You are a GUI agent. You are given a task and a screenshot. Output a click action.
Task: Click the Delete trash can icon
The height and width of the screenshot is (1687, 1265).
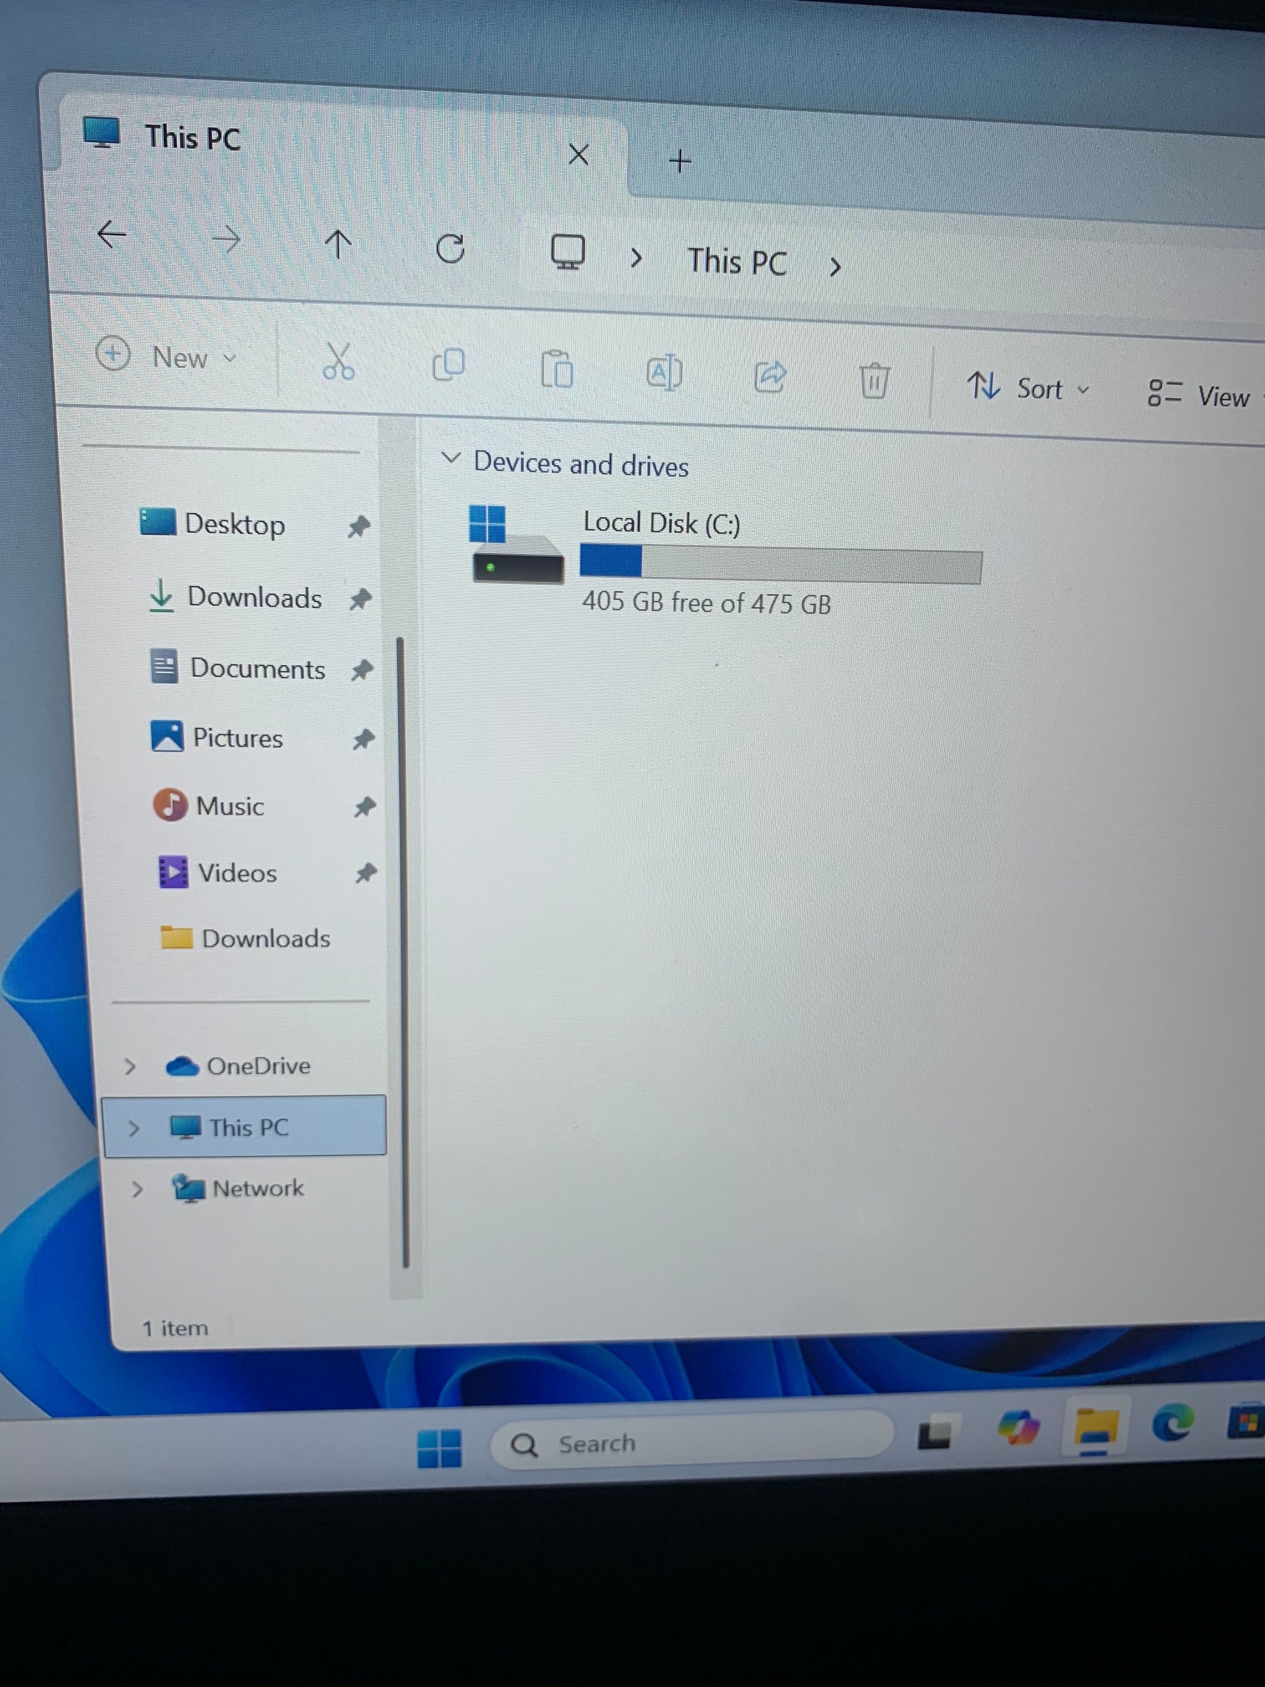(x=874, y=380)
